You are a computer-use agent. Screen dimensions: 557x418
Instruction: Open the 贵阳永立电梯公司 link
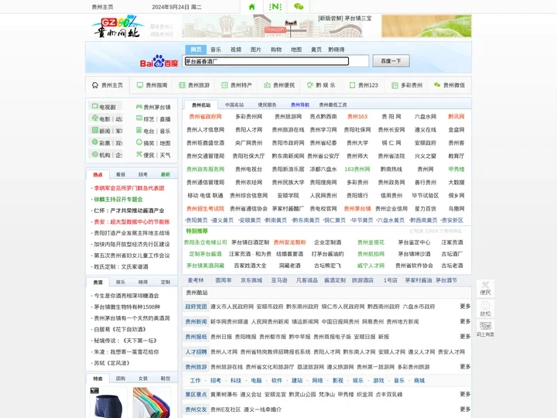tap(205, 242)
